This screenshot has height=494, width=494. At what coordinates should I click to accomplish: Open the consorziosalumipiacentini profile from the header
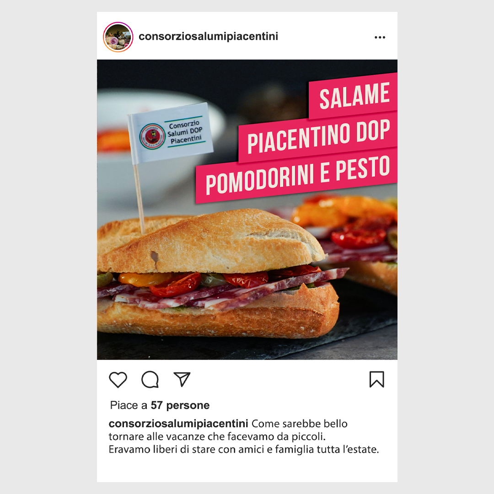(x=208, y=37)
